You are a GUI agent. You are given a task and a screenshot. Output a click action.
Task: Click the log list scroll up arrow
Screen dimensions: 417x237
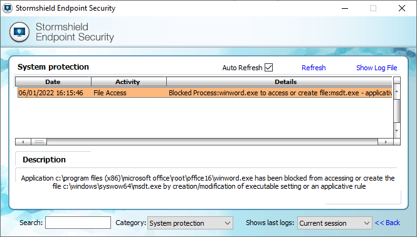[396, 92]
